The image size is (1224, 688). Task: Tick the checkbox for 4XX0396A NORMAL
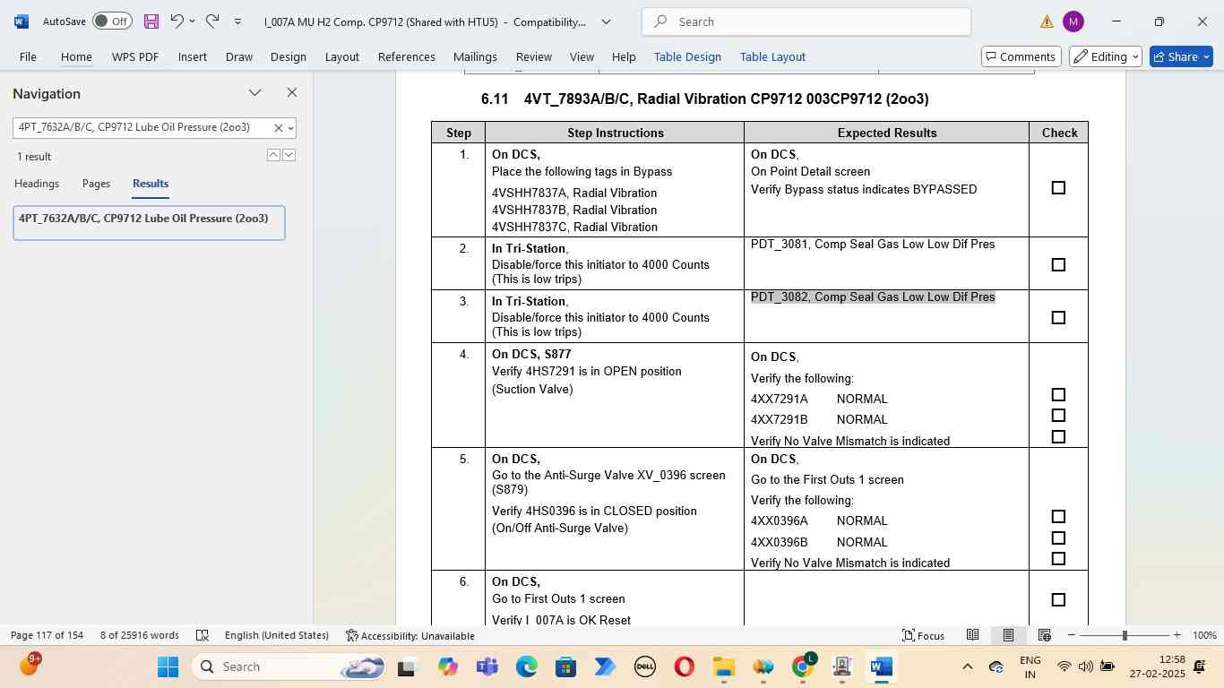point(1058,517)
